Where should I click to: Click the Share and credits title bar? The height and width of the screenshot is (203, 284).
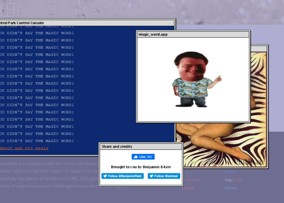141,147
